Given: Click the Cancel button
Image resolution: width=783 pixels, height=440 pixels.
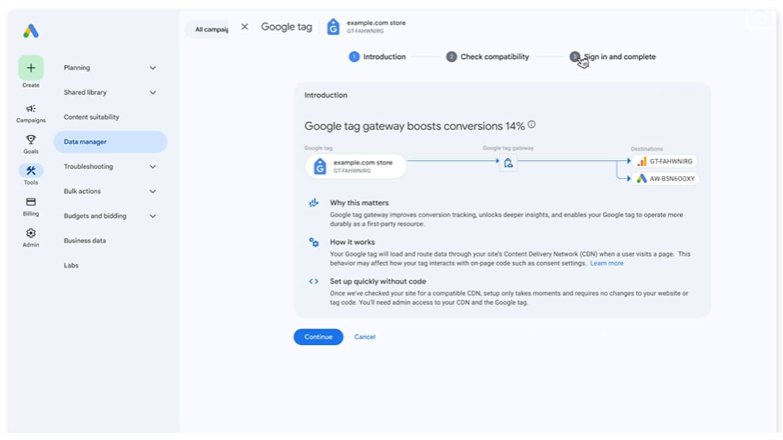Looking at the screenshot, I should 365,337.
